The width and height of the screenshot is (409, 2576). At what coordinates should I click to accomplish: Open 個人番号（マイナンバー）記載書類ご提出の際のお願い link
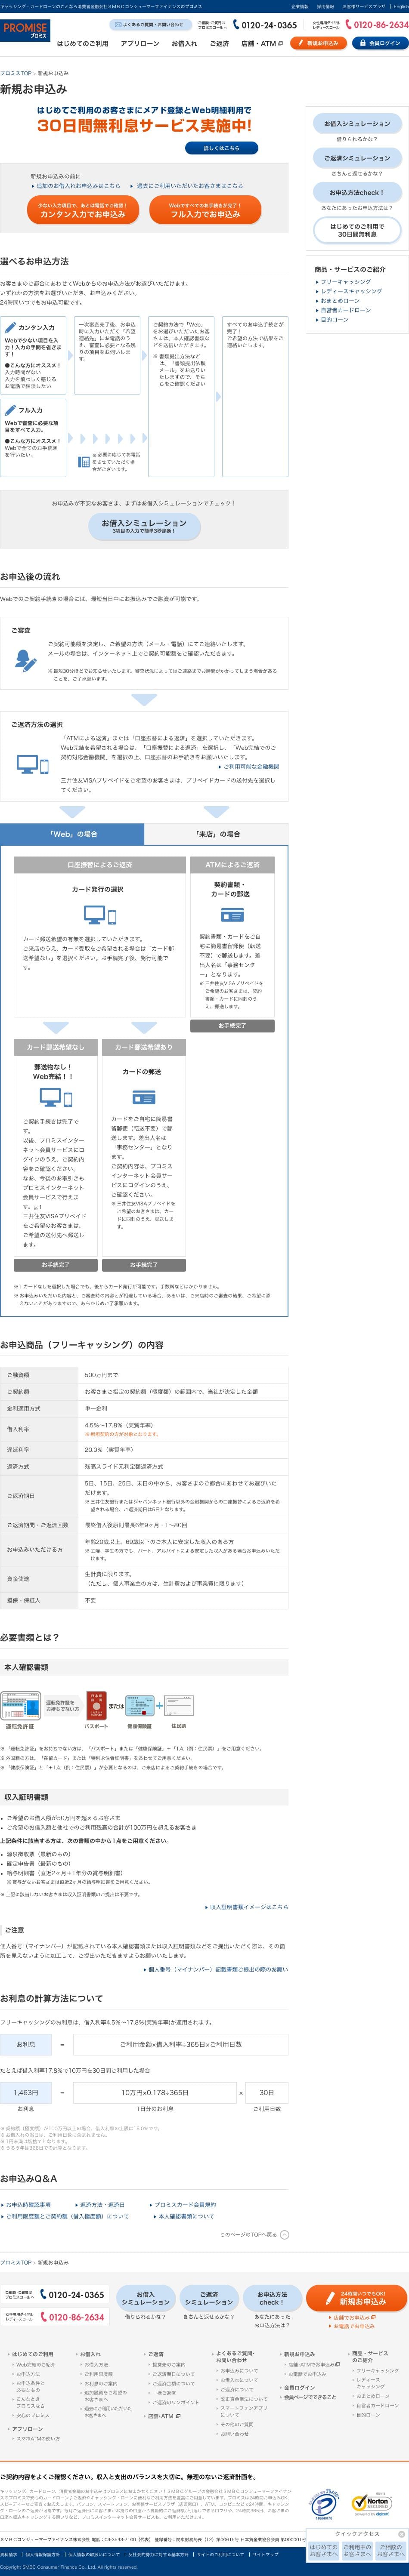coord(217,1970)
